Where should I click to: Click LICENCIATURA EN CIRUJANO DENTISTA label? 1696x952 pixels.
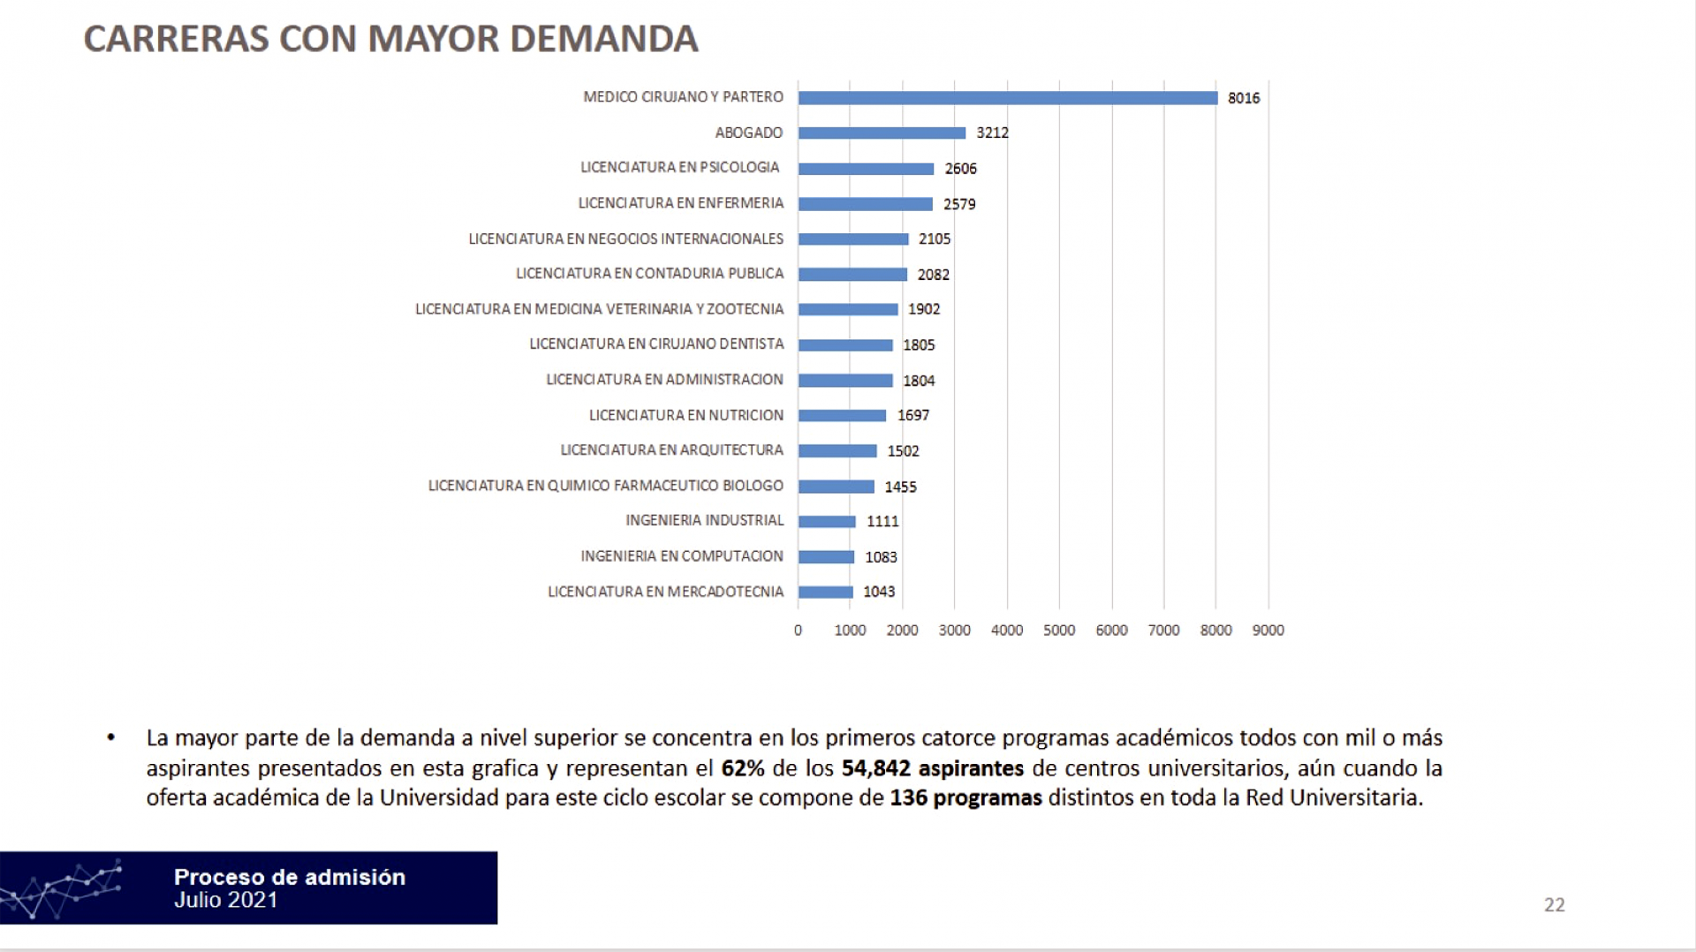click(656, 344)
